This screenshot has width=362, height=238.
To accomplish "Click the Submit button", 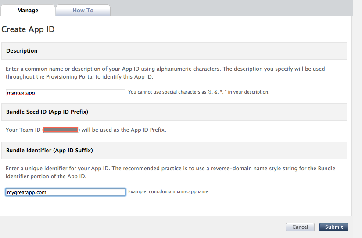I will (x=334, y=227).
